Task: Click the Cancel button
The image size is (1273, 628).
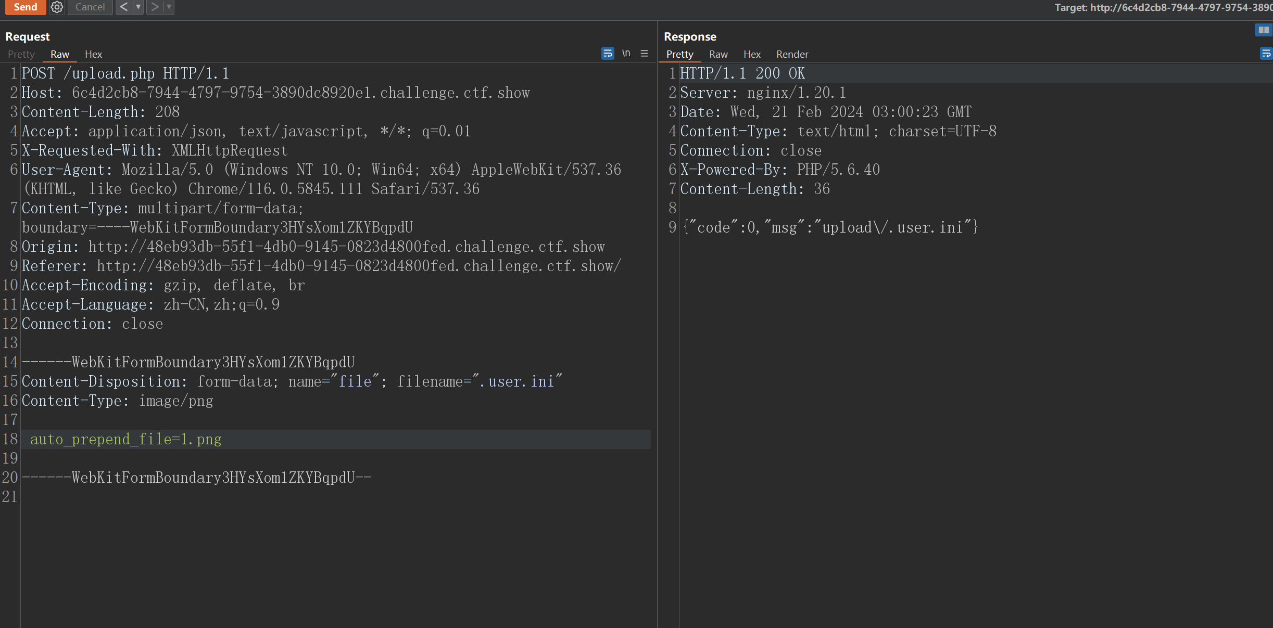Action: pos(90,7)
